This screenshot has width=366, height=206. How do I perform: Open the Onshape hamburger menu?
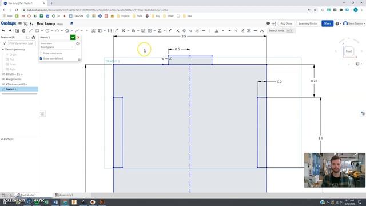pos(20,23)
